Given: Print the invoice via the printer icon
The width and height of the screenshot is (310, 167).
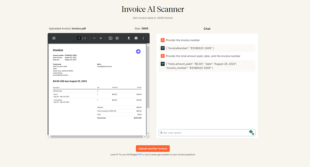Looking at the screenshot, I should tap(136, 38).
